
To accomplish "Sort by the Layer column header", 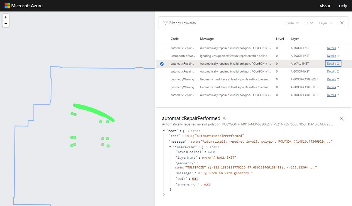I will 295,39.
